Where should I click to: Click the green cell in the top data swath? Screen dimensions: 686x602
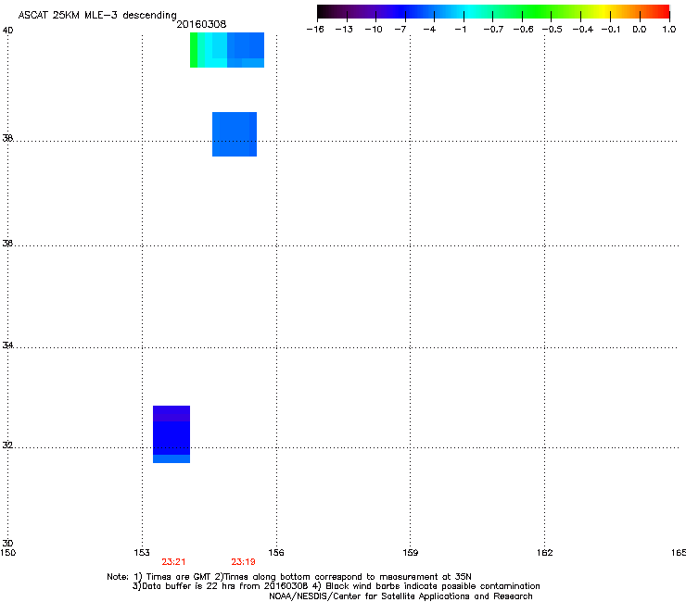pyautogui.click(x=194, y=50)
